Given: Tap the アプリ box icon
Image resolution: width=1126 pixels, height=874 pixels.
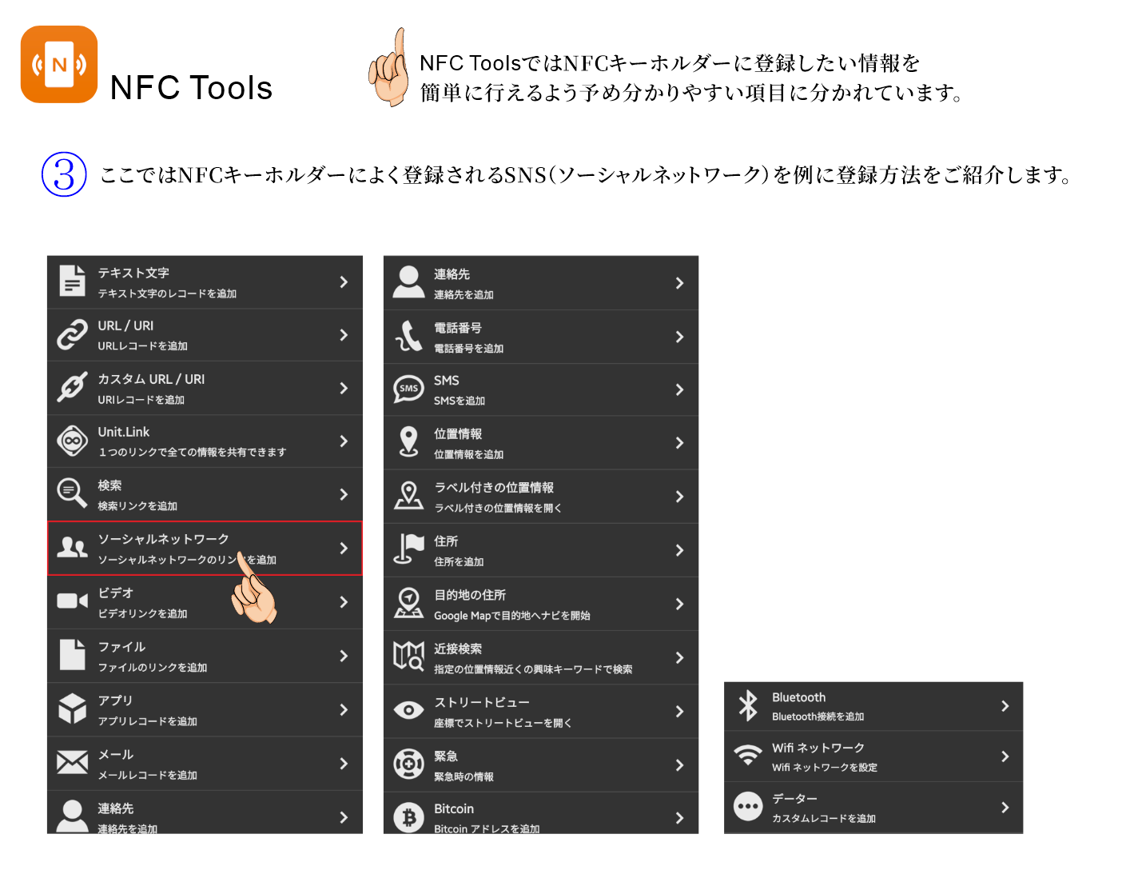Looking at the screenshot, I should [72, 708].
